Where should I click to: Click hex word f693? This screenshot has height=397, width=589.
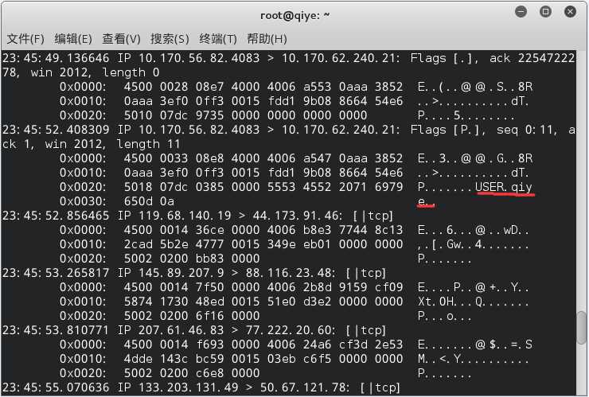click(x=209, y=344)
